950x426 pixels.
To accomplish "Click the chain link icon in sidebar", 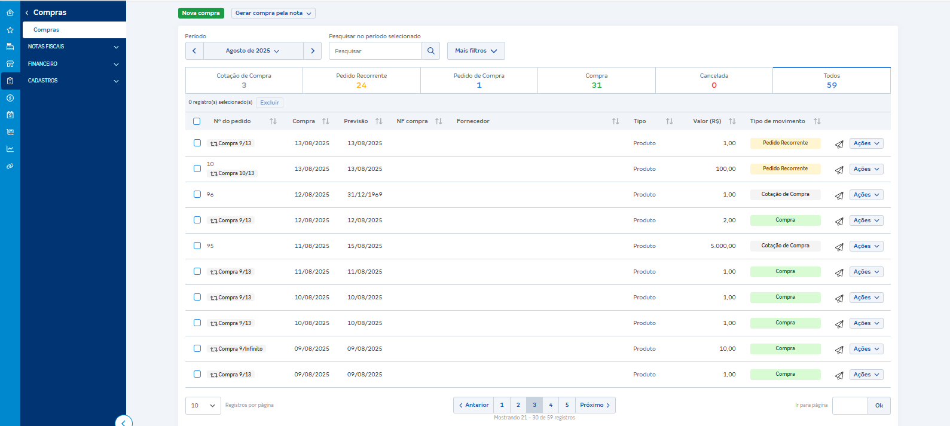I will [x=10, y=166].
